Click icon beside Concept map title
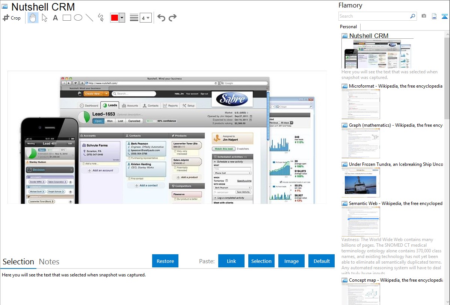 344,280
